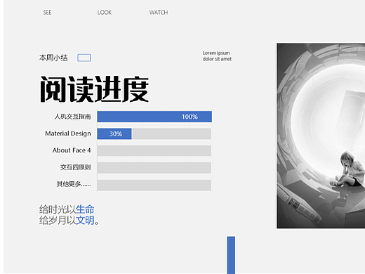Open the SEE menu item
Image resolution: width=365 pixels, height=274 pixels.
coord(47,13)
